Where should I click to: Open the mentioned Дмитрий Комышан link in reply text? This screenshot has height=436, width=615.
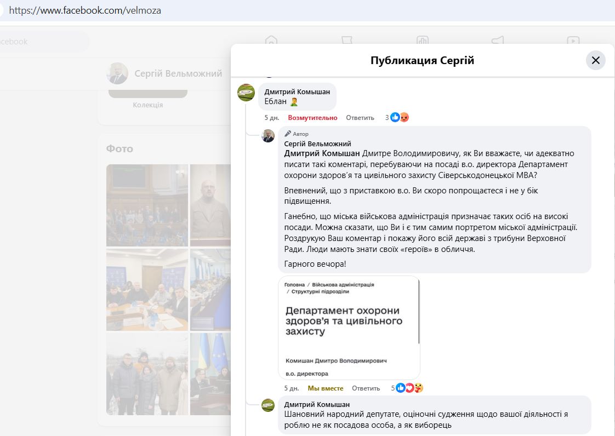322,153
